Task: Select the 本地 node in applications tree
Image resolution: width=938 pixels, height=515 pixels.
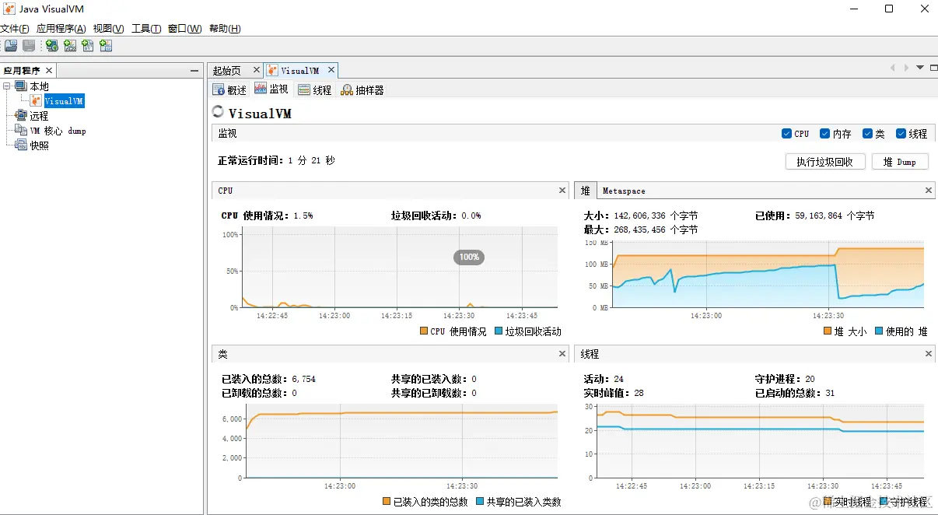Action: 39,86
